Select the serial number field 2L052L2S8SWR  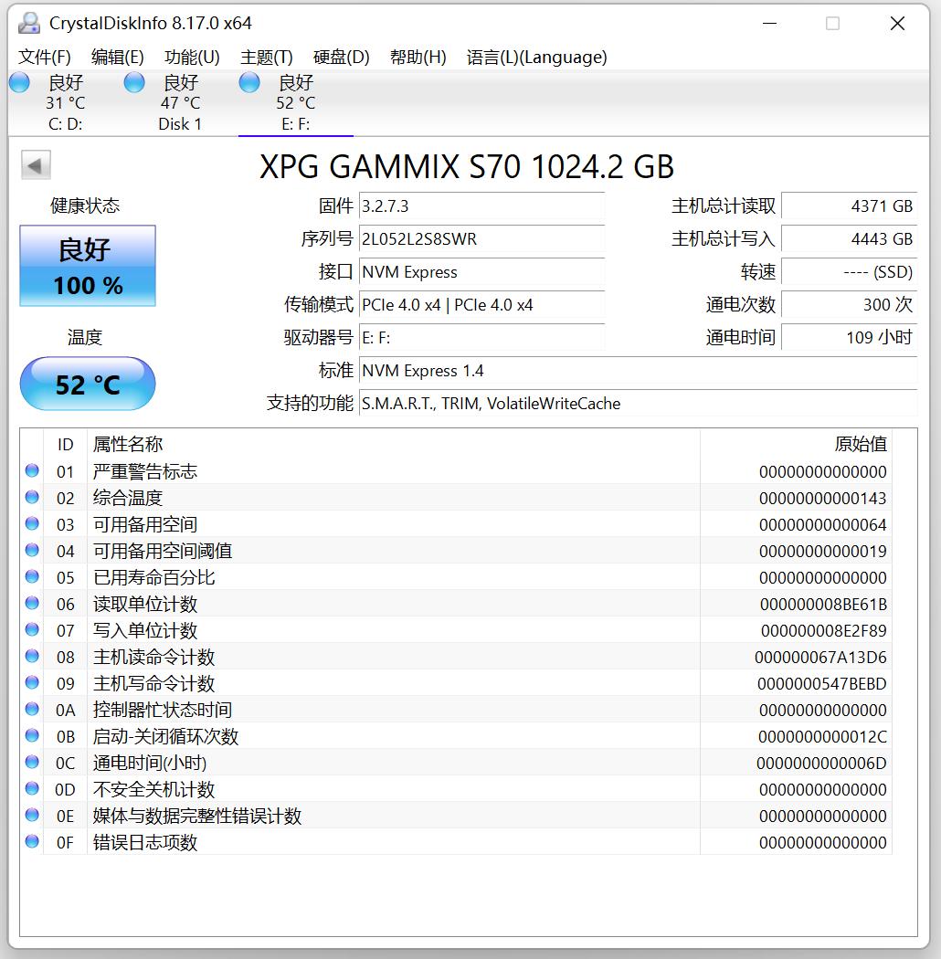482,239
